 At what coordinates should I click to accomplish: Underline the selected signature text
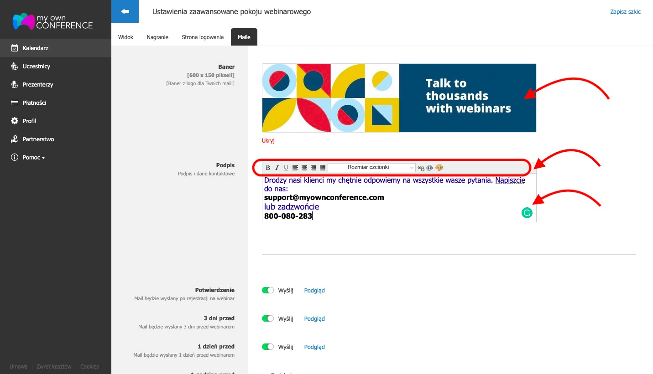(x=286, y=168)
